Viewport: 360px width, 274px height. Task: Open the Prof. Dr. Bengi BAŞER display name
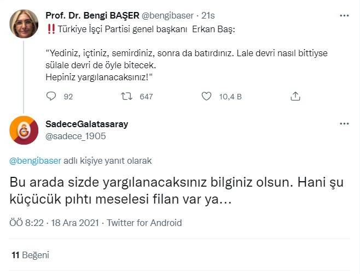coord(92,15)
